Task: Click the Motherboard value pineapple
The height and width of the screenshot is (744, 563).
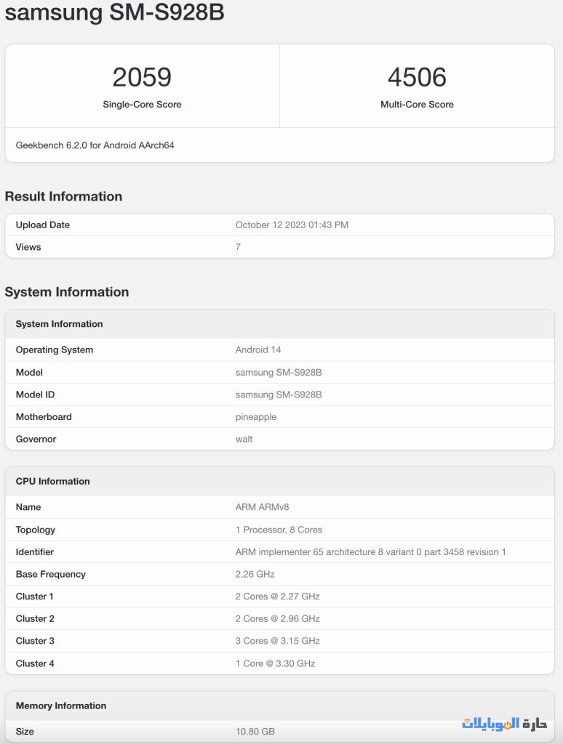Action: pos(256,417)
